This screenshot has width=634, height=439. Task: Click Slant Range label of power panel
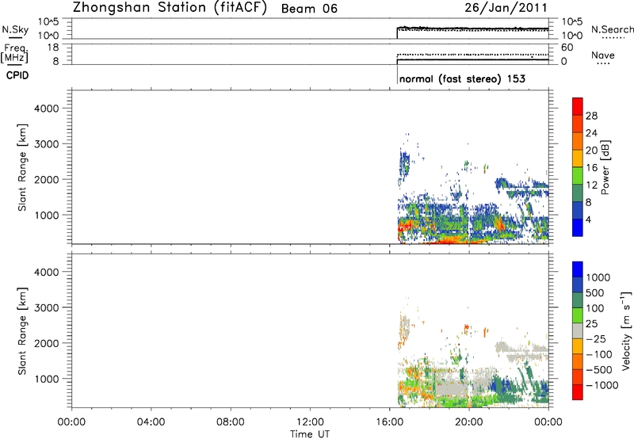pos(22,167)
